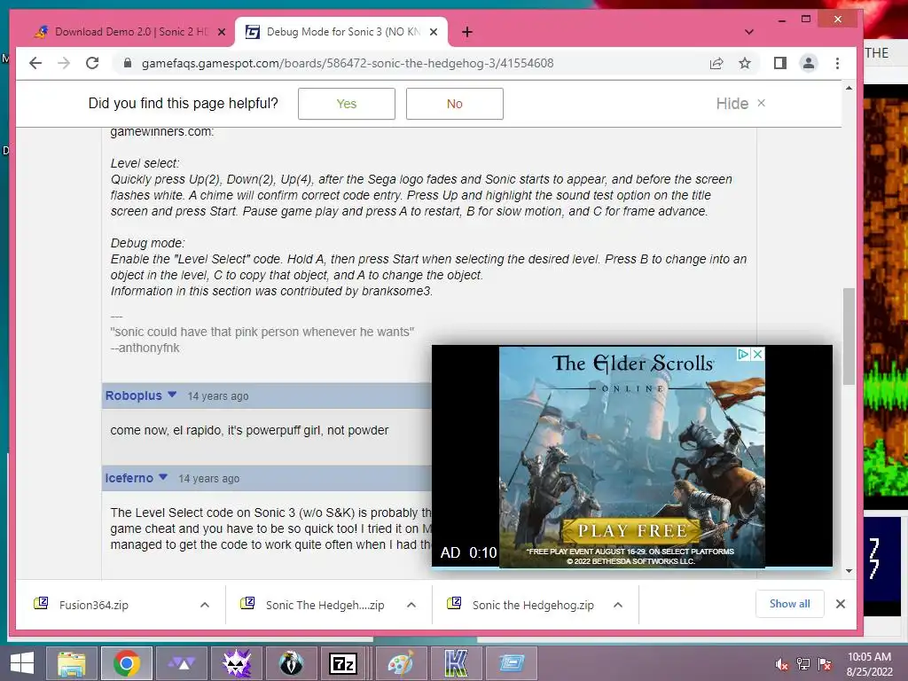The image size is (908, 681).
Task: Reload the current page
Action: 92,63
